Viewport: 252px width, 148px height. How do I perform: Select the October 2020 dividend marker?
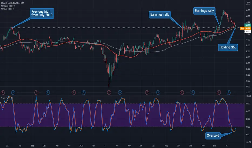pos(193,92)
